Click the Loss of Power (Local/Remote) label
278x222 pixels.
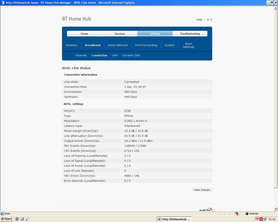(85, 166)
